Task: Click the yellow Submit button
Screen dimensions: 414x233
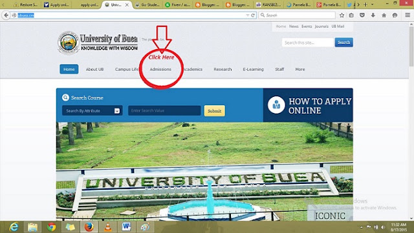Action: click(x=214, y=111)
